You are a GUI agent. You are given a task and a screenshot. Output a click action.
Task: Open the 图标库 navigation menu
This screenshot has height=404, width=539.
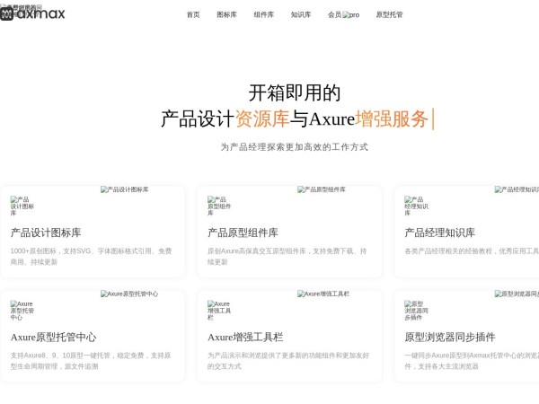pyautogui.click(x=226, y=15)
